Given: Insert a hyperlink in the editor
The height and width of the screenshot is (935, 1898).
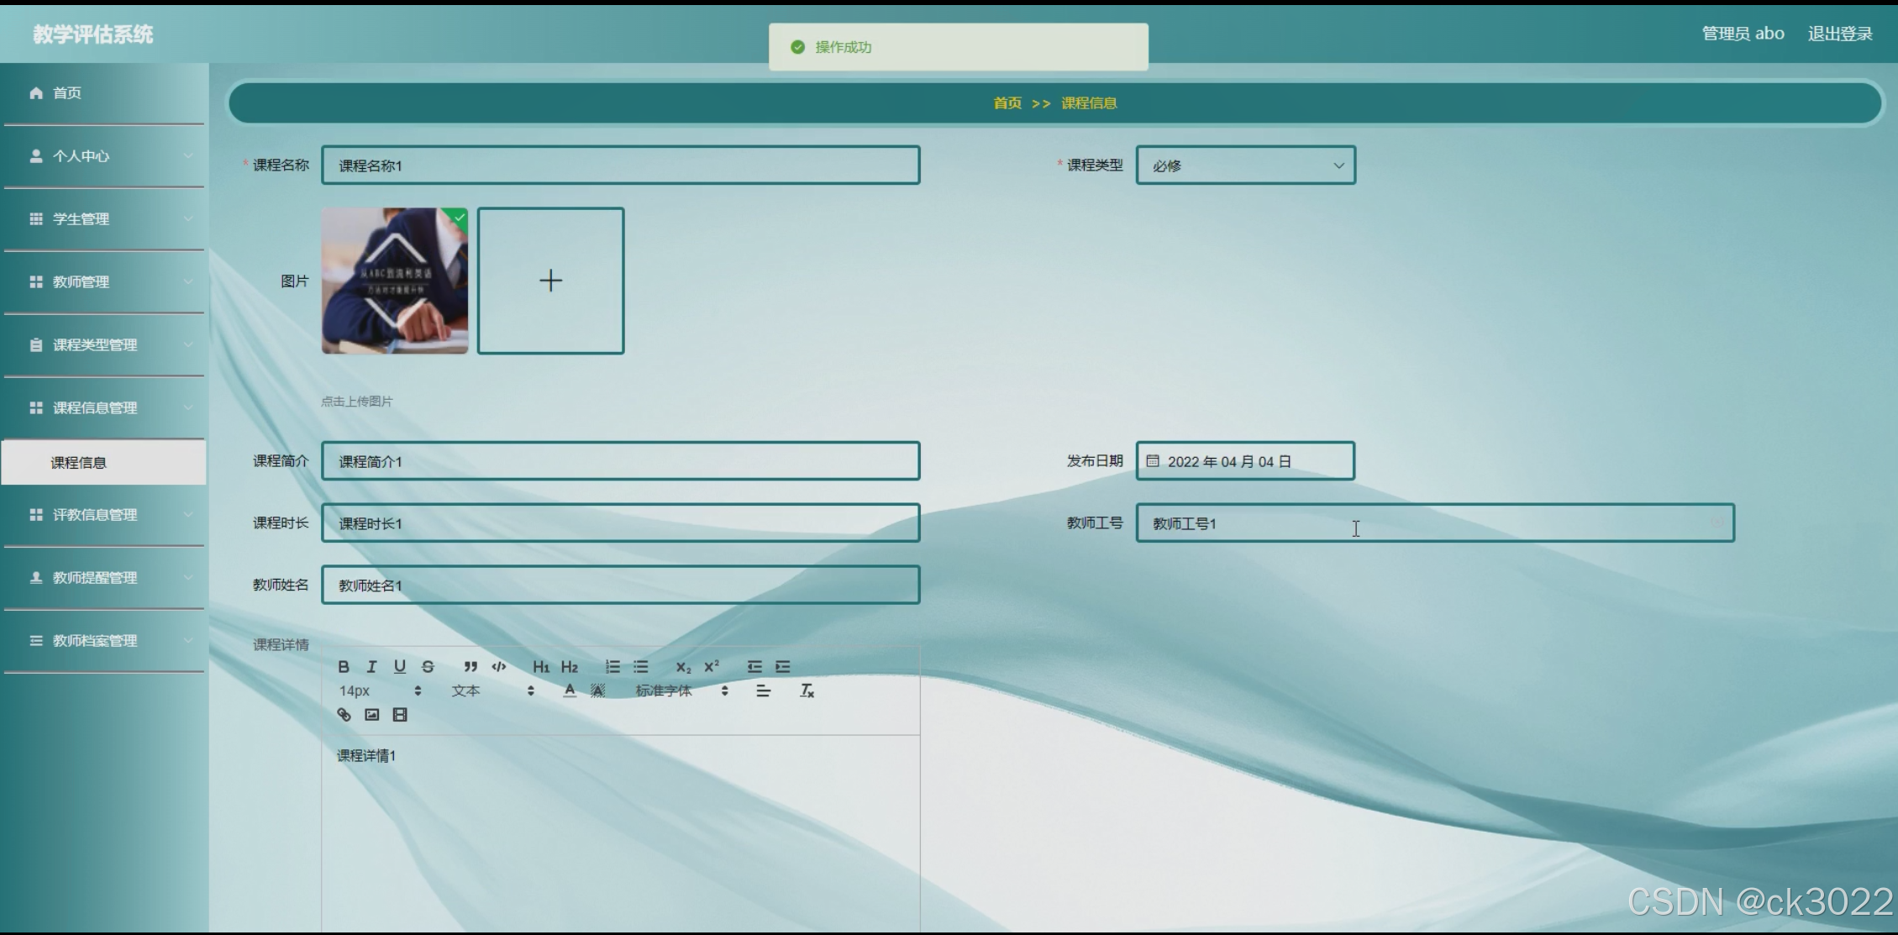Looking at the screenshot, I should (344, 715).
